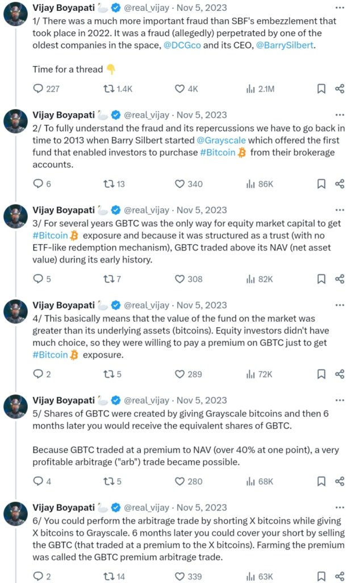This screenshot has width=355, height=583.
Task: Retweet the tweet with 1.4K reposts
Action: [107, 89]
